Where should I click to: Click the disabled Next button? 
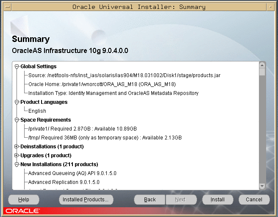point(181,200)
